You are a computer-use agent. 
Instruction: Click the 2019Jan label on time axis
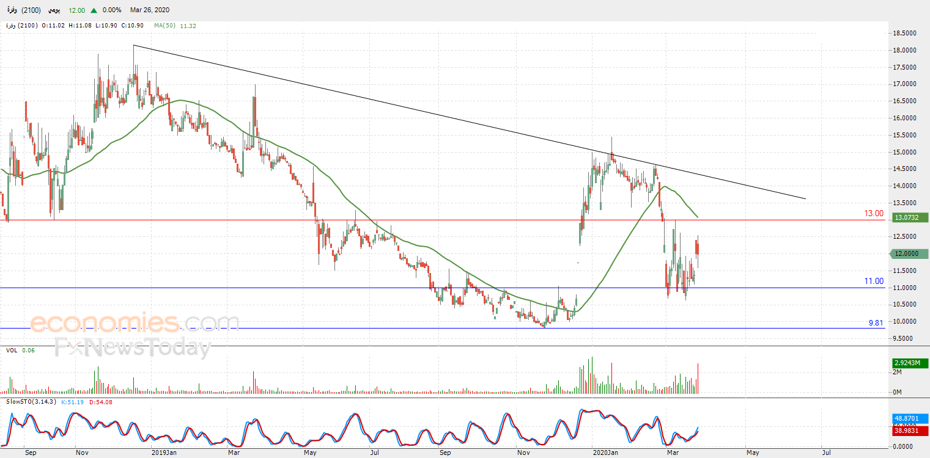point(164,453)
